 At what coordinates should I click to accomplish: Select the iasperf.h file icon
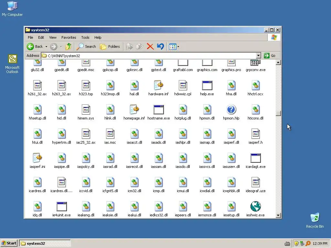coord(255,134)
